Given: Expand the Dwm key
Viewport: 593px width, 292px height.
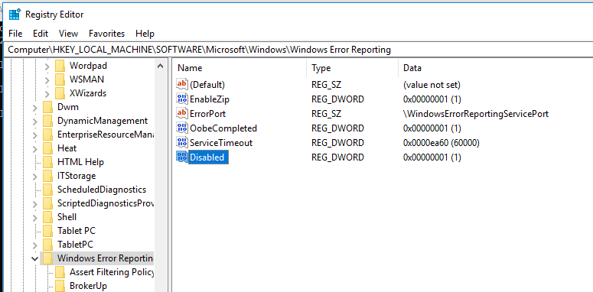Looking at the screenshot, I should (34, 108).
